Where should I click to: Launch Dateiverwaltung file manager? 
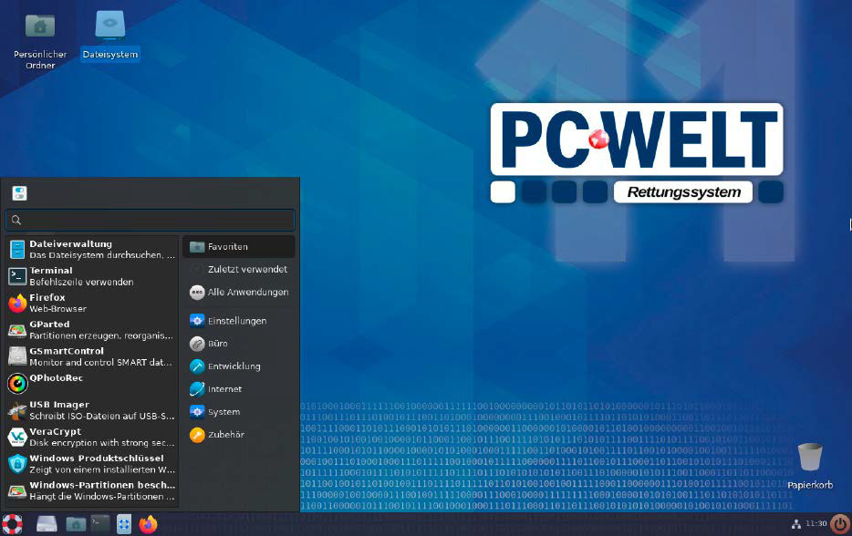(92, 249)
